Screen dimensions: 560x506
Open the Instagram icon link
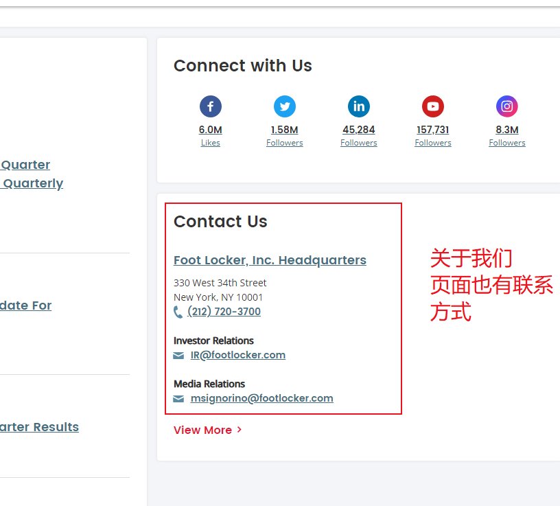(506, 106)
